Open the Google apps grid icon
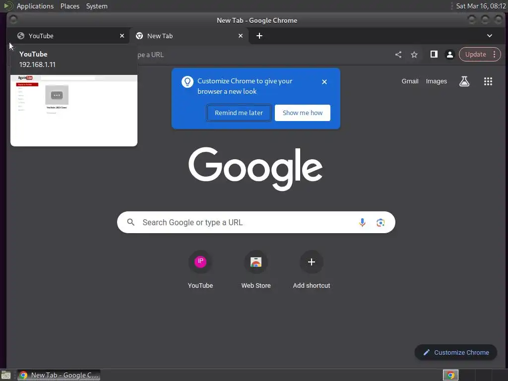 pos(488,81)
